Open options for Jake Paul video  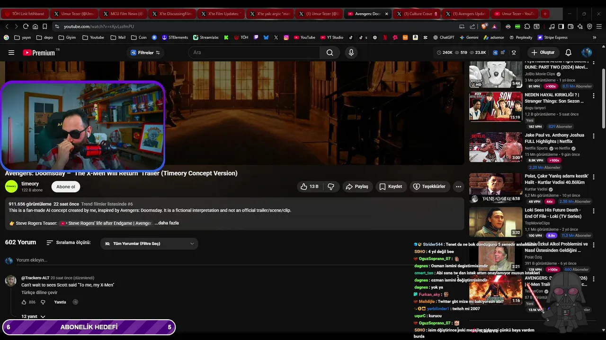[594, 136]
